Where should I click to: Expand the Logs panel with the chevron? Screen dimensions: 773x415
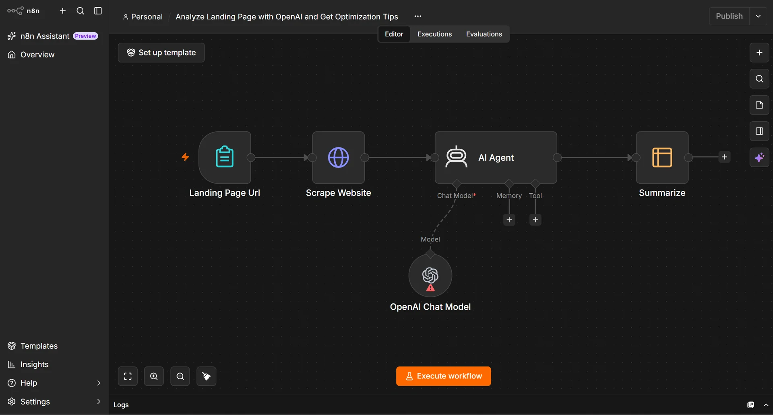766,405
